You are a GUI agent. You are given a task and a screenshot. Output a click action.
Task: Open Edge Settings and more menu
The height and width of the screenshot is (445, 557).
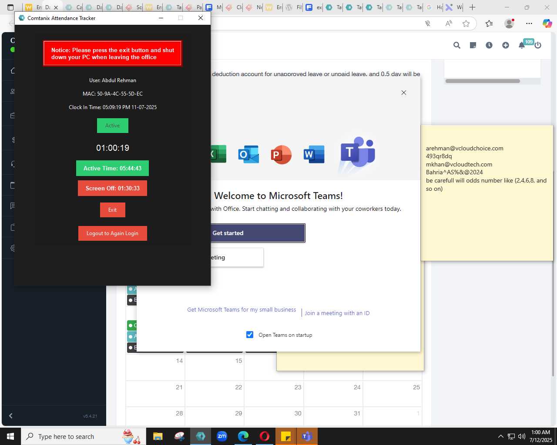(x=529, y=23)
